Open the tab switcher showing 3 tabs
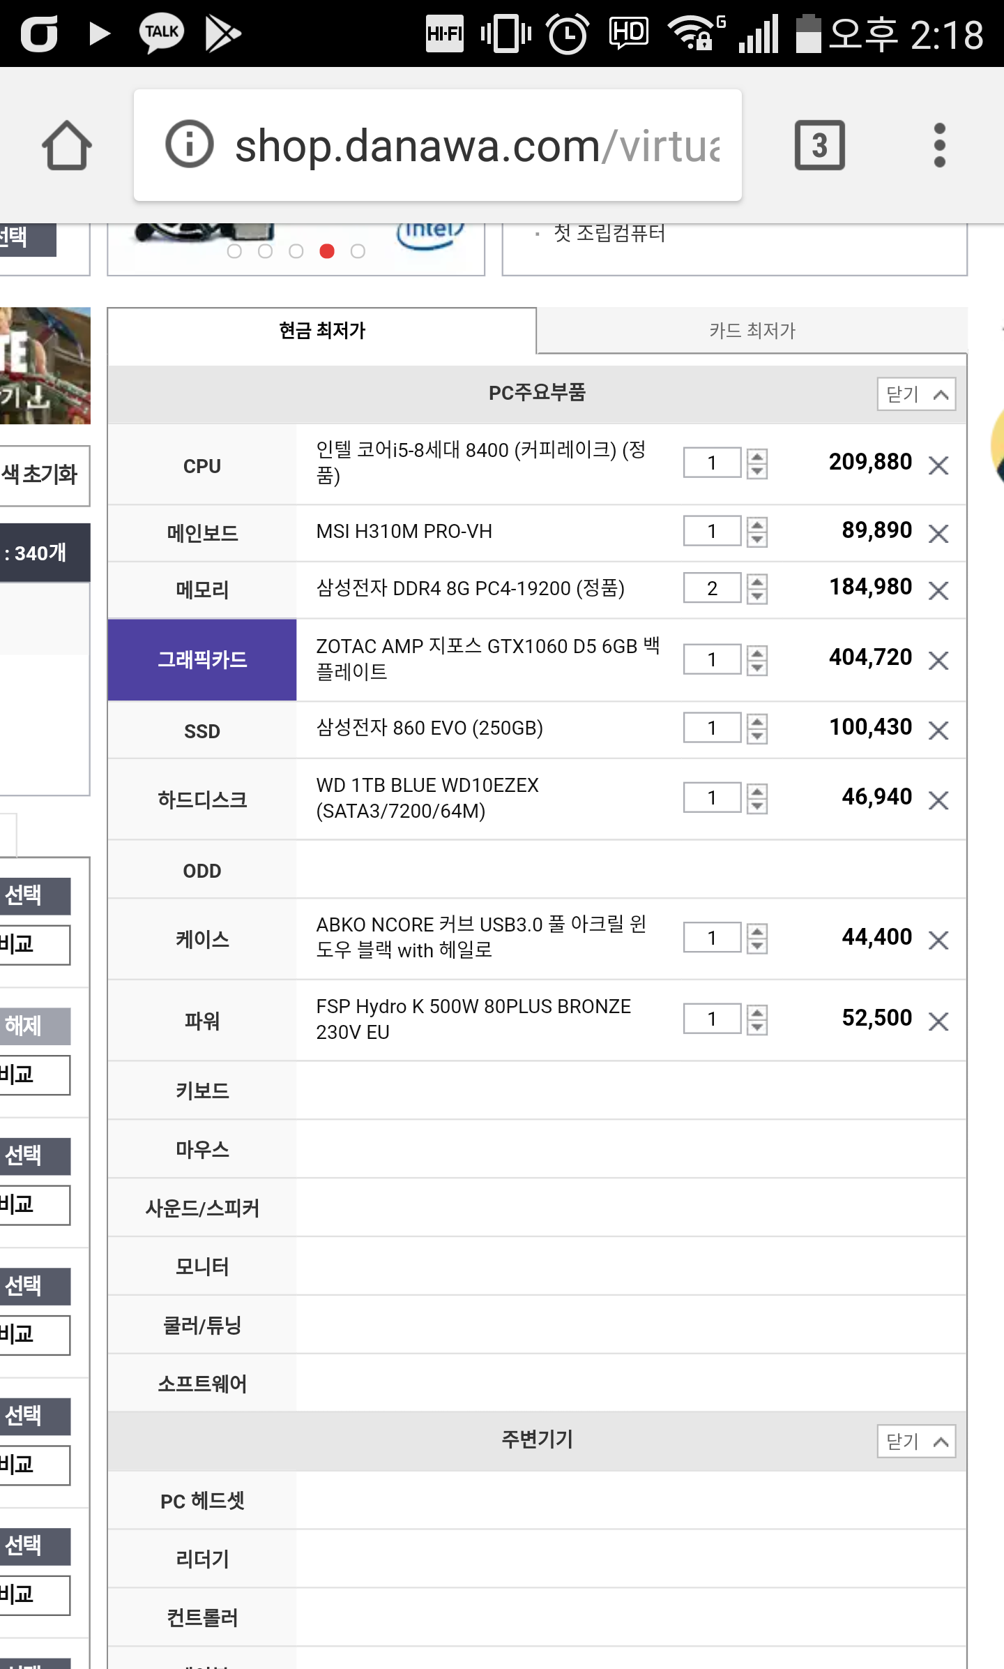 pyautogui.click(x=820, y=145)
